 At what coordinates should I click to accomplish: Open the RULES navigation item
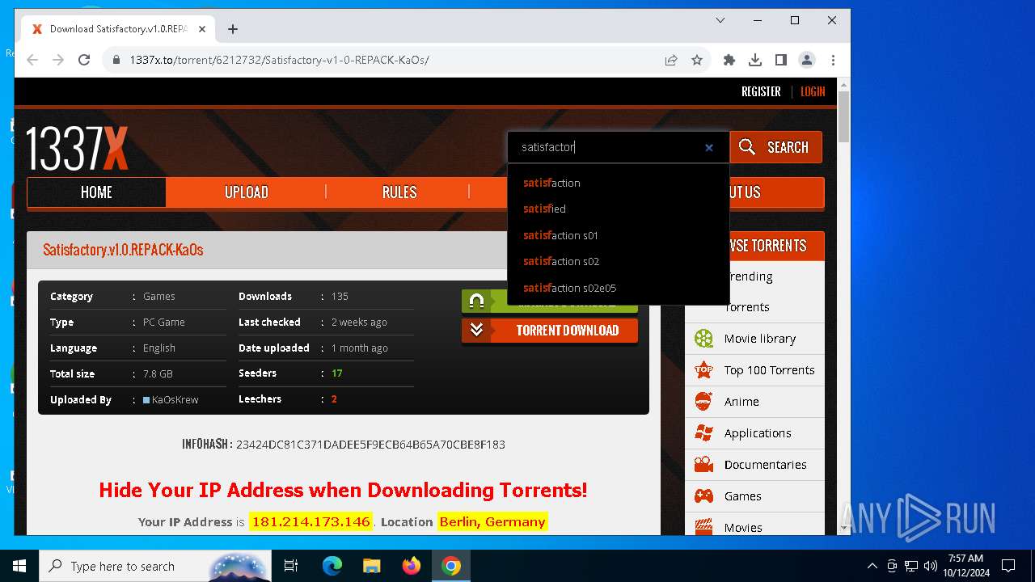(399, 192)
